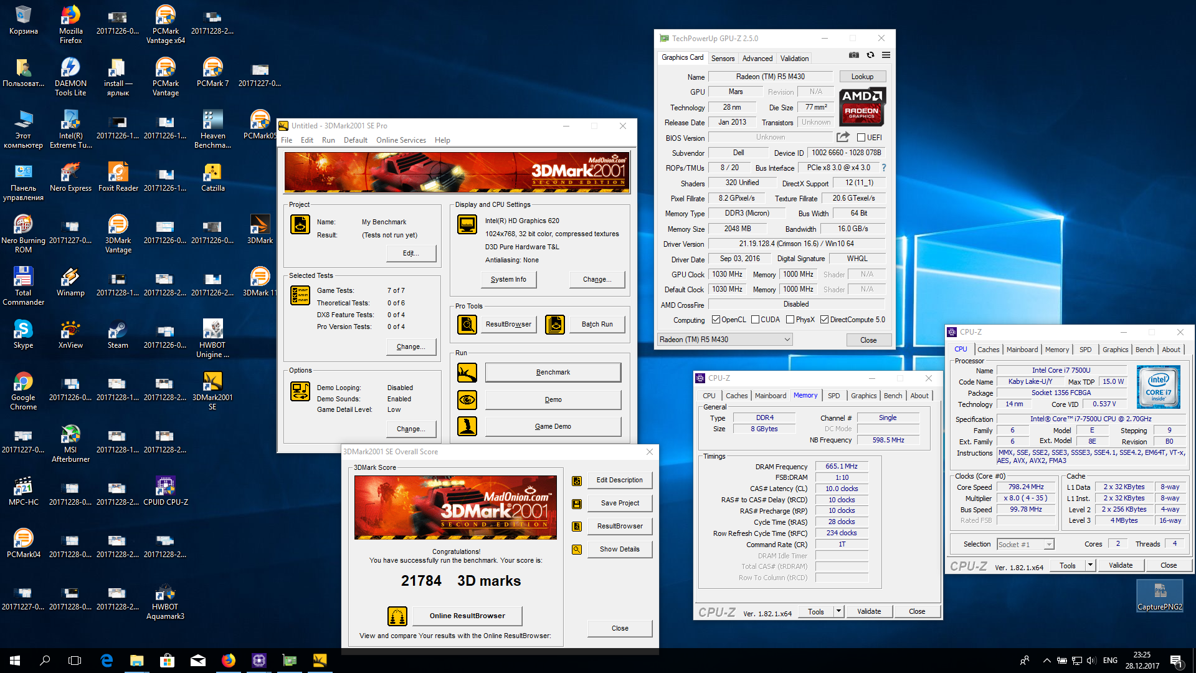Open the File menu in 3DMark2001

point(287,140)
